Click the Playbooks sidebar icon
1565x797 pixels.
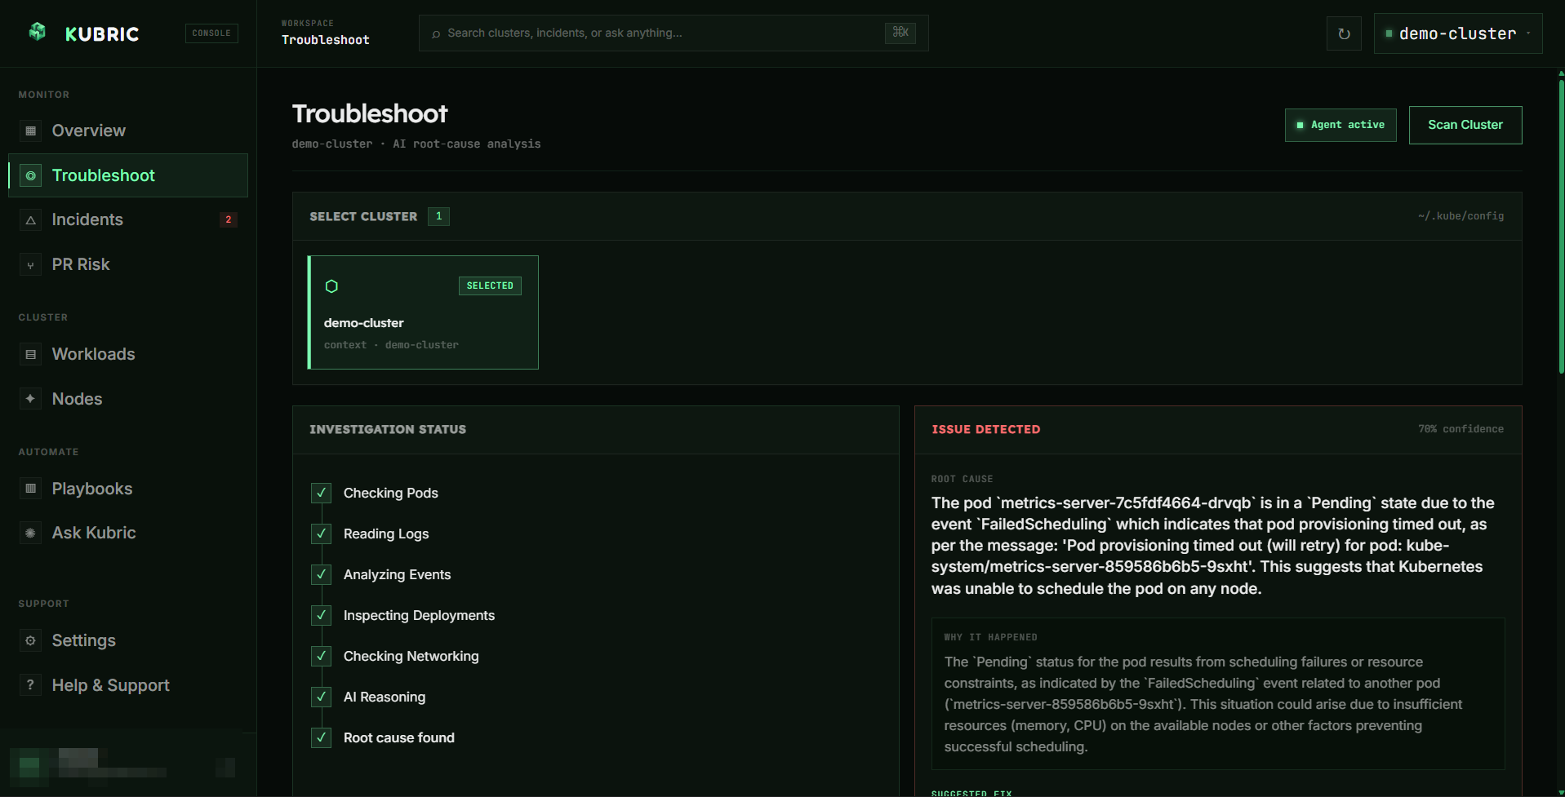(x=30, y=489)
